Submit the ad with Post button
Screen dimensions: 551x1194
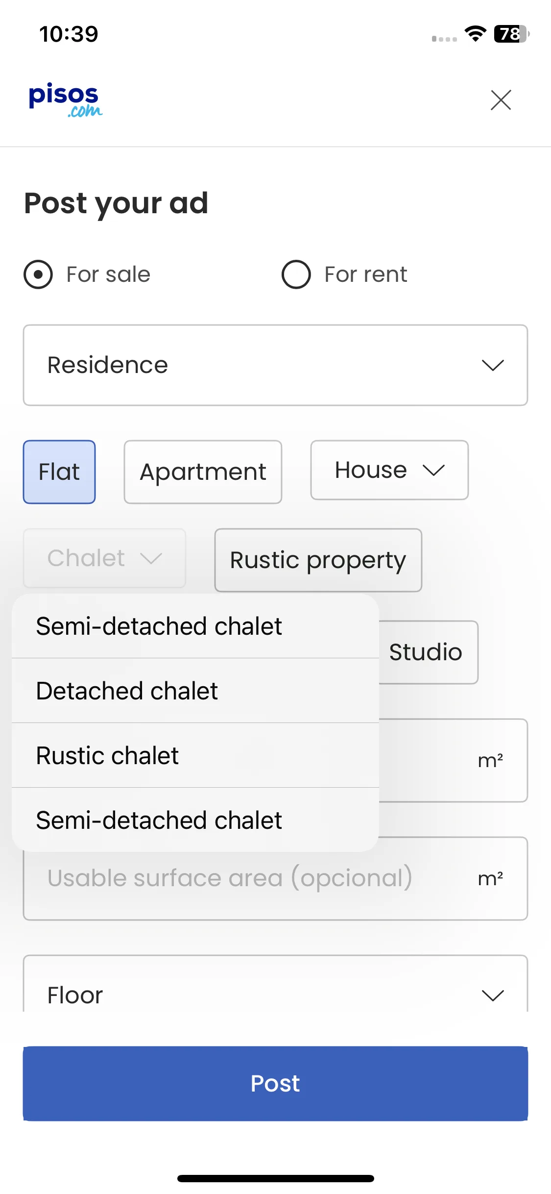pos(275,1084)
